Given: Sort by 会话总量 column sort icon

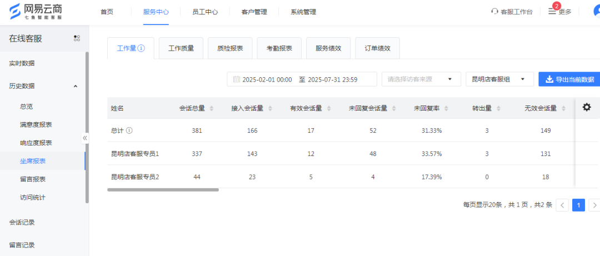Looking at the screenshot, I should [211, 108].
